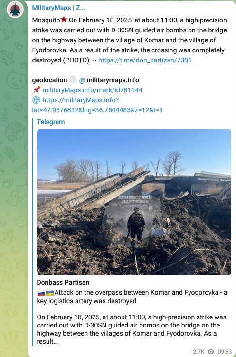The height and width of the screenshot is (357, 236).
Task: Click the Ukrainian flag emoji in preview
Action: tap(50, 293)
